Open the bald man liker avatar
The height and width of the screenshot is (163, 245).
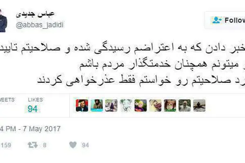185,106
